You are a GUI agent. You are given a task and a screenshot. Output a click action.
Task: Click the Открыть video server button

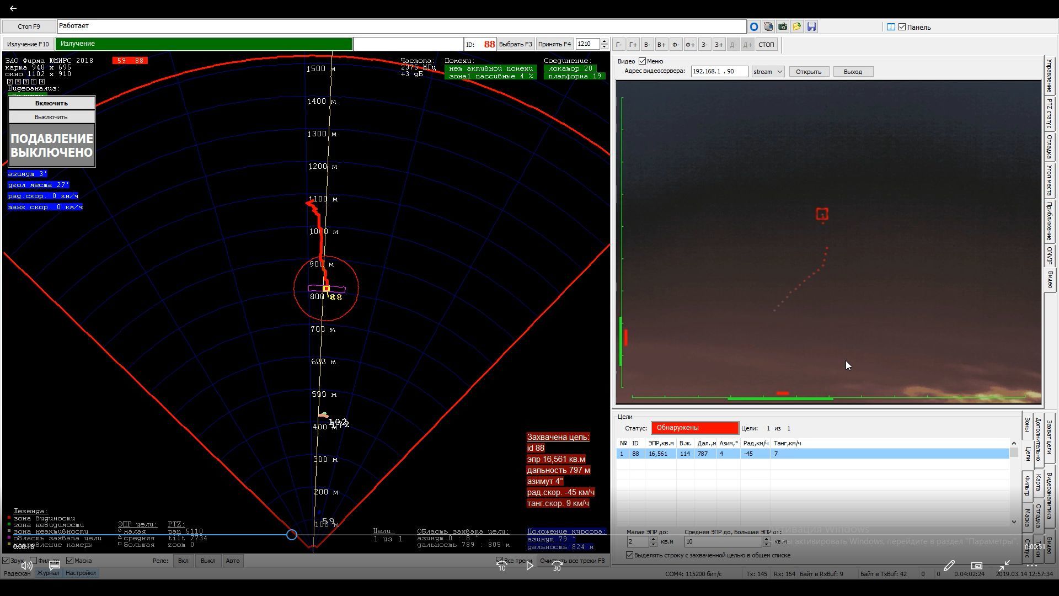809,72
